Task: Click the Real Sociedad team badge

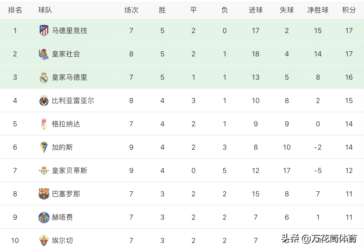Action: coord(44,54)
